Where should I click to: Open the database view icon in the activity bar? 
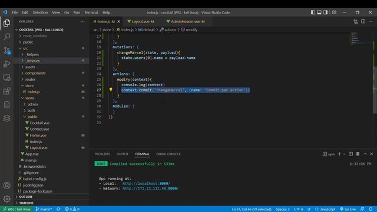tap(6, 105)
